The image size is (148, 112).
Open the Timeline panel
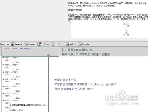(x=43, y=44)
